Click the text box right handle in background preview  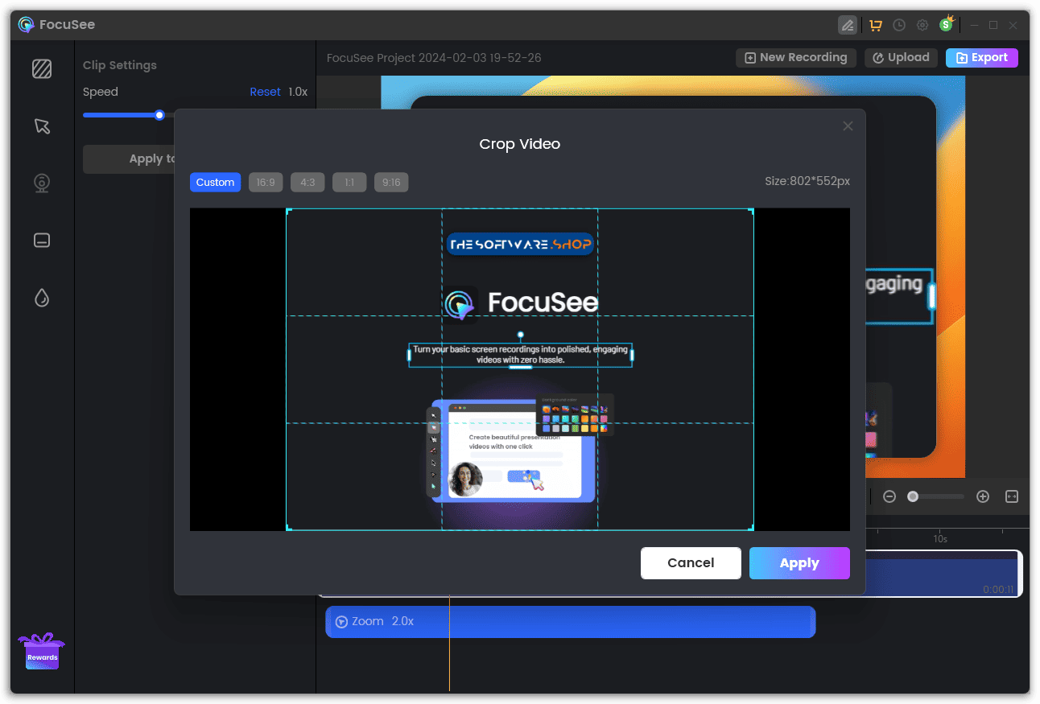(932, 296)
